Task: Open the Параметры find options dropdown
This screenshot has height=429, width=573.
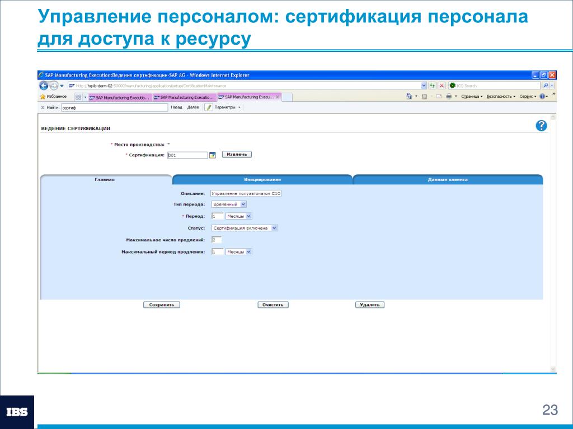Action: click(x=227, y=107)
